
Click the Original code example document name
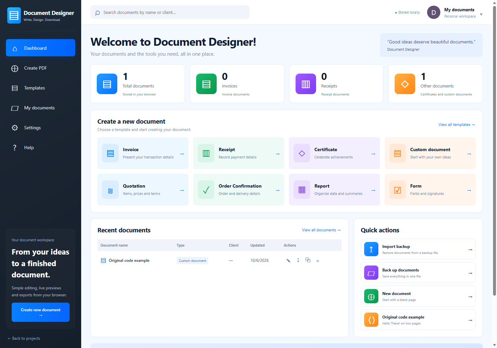(x=129, y=261)
